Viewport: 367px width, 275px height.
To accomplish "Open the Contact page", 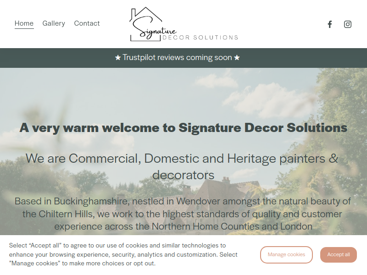I will tap(87, 23).
